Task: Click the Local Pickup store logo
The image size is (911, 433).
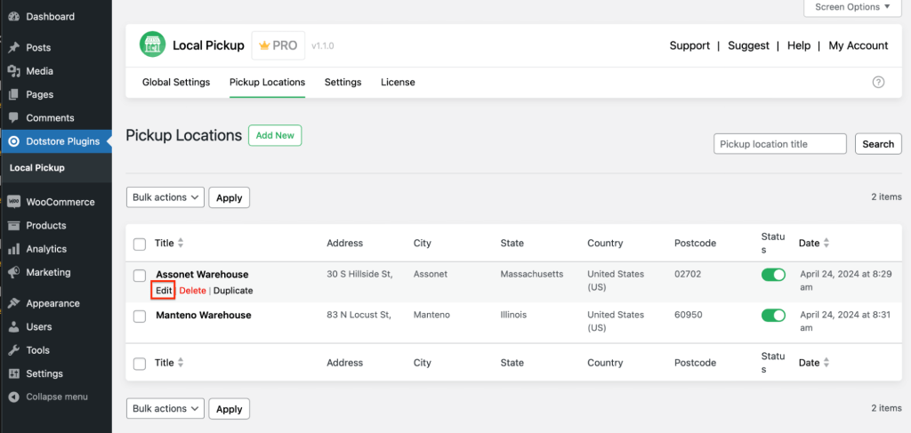Action: pos(153,45)
